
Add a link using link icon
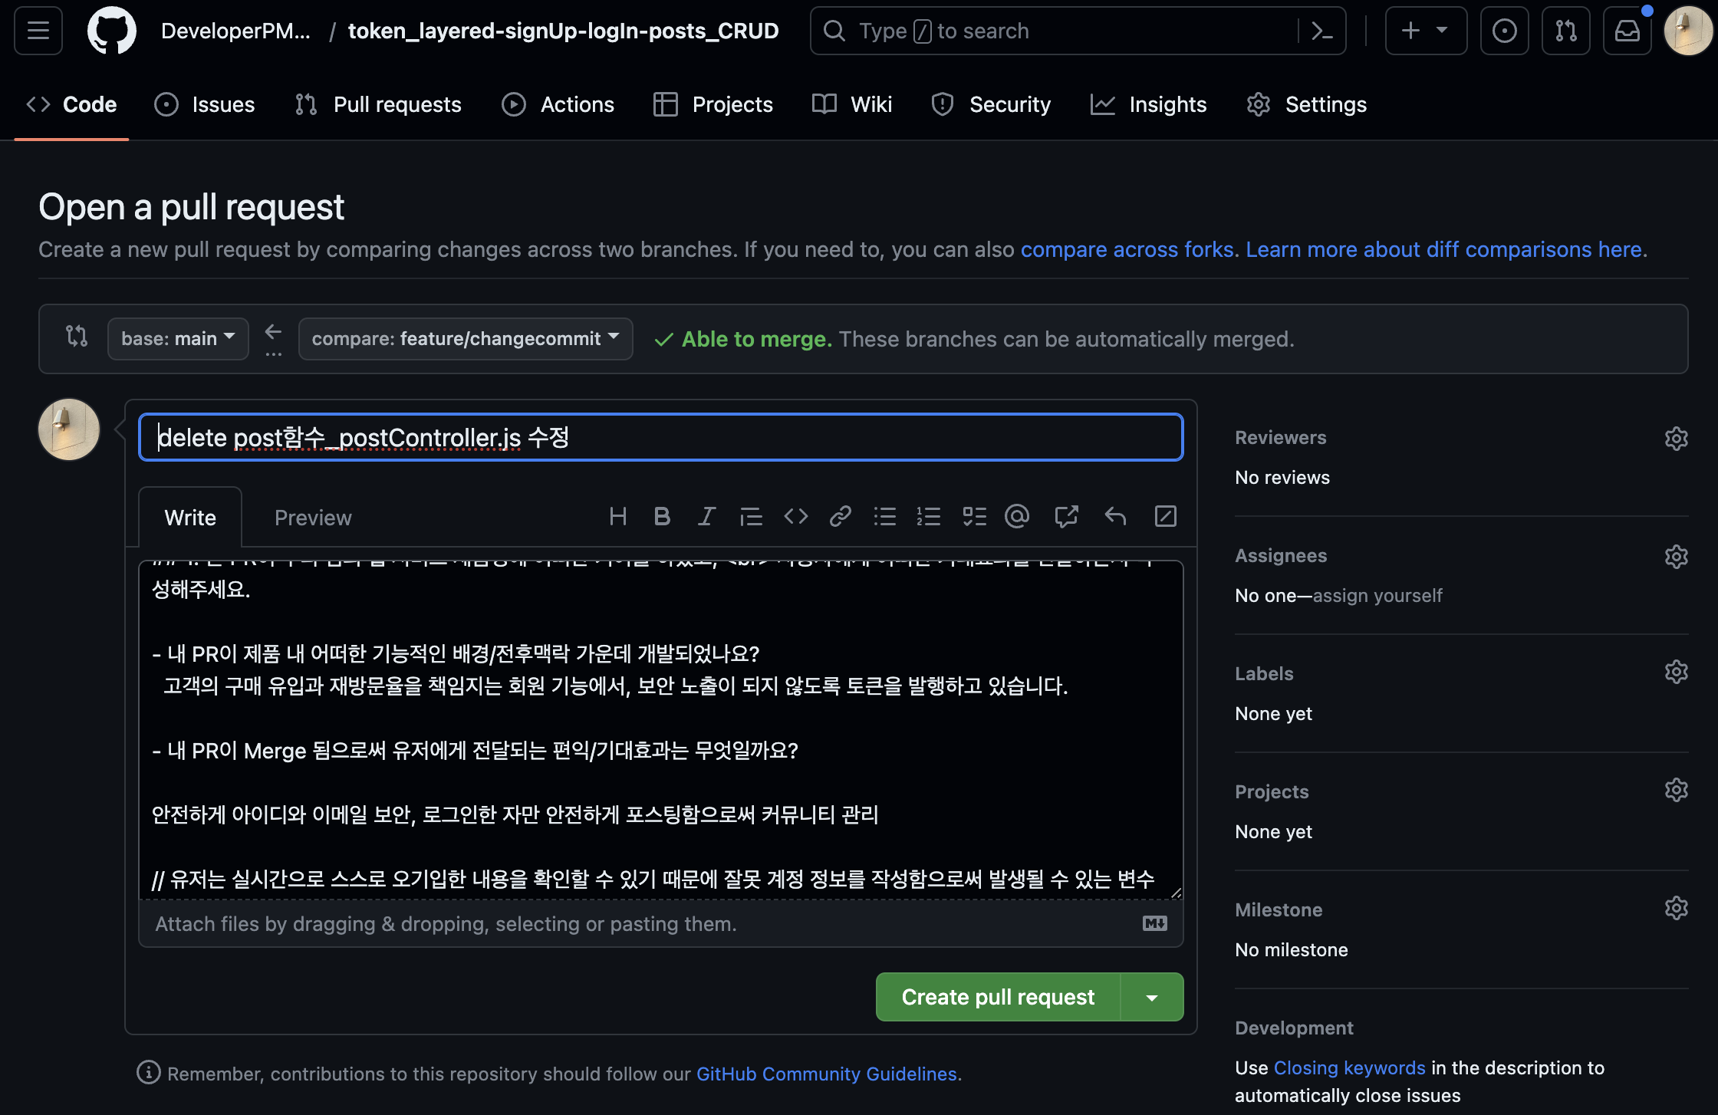(841, 517)
